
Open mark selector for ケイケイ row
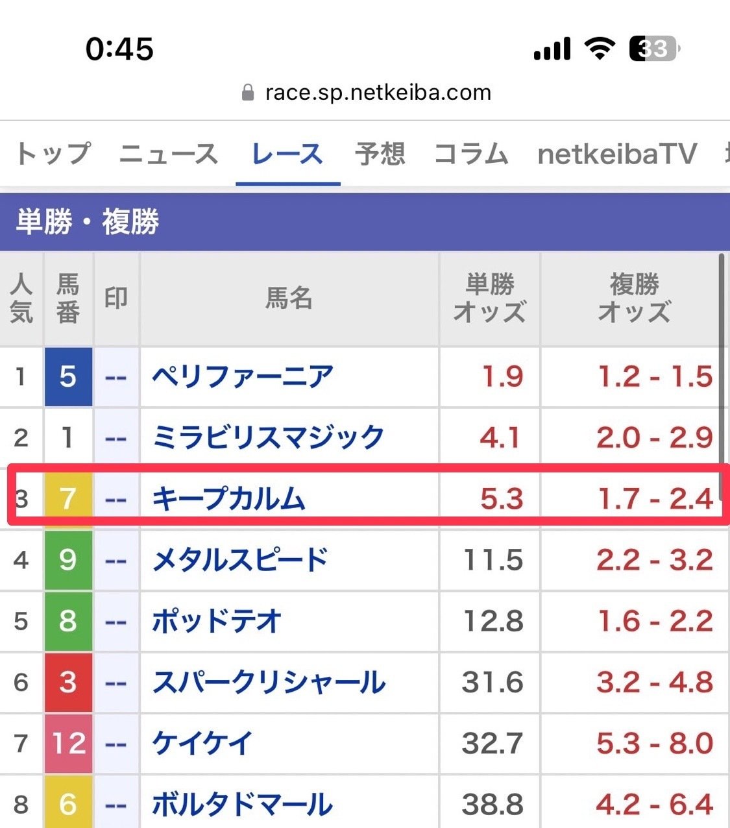tap(116, 743)
